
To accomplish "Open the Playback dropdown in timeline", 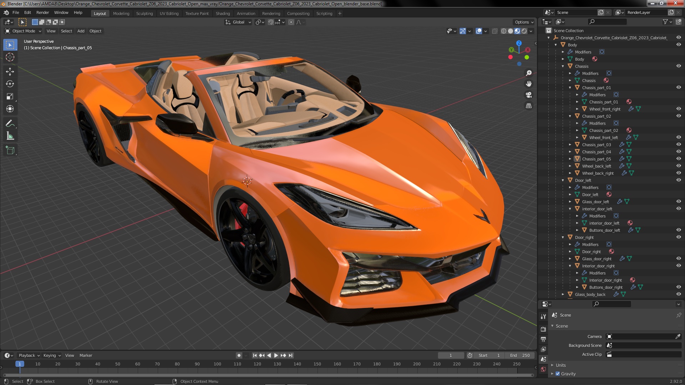I will (29, 355).
